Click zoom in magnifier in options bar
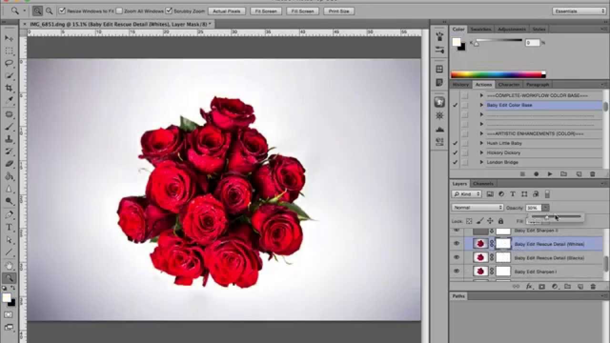Screen dimensions: 610x343 point(38,10)
